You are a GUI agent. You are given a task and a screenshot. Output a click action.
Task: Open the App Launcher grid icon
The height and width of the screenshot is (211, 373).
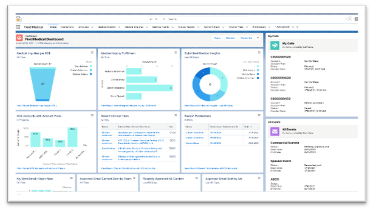[18, 27]
